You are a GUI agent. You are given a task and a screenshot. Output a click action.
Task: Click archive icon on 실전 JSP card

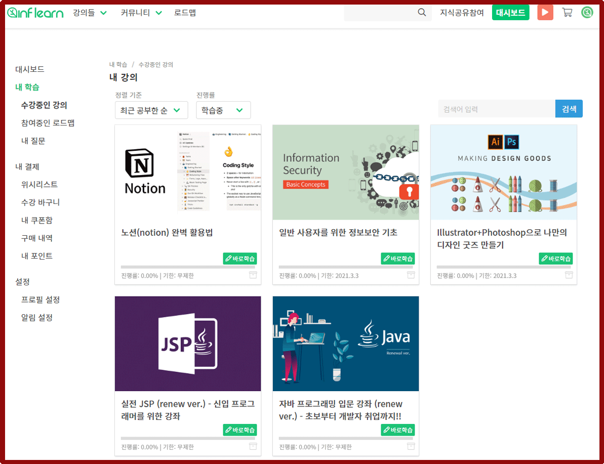coord(253,446)
